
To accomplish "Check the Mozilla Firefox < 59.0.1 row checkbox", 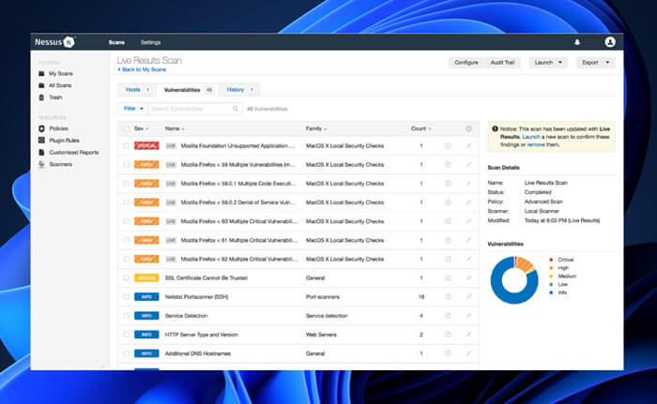I will coord(126,184).
